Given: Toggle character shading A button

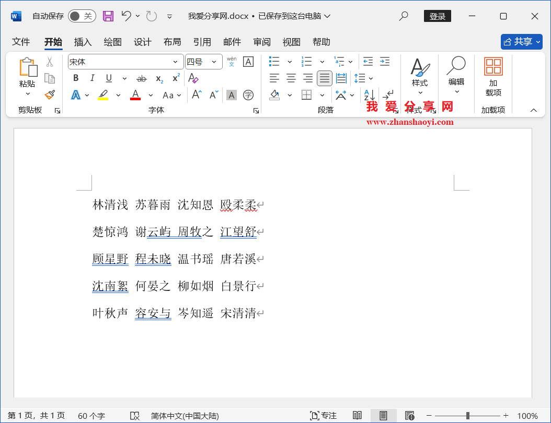Looking at the screenshot, I should pyautogui.click(x=231, y=95).
